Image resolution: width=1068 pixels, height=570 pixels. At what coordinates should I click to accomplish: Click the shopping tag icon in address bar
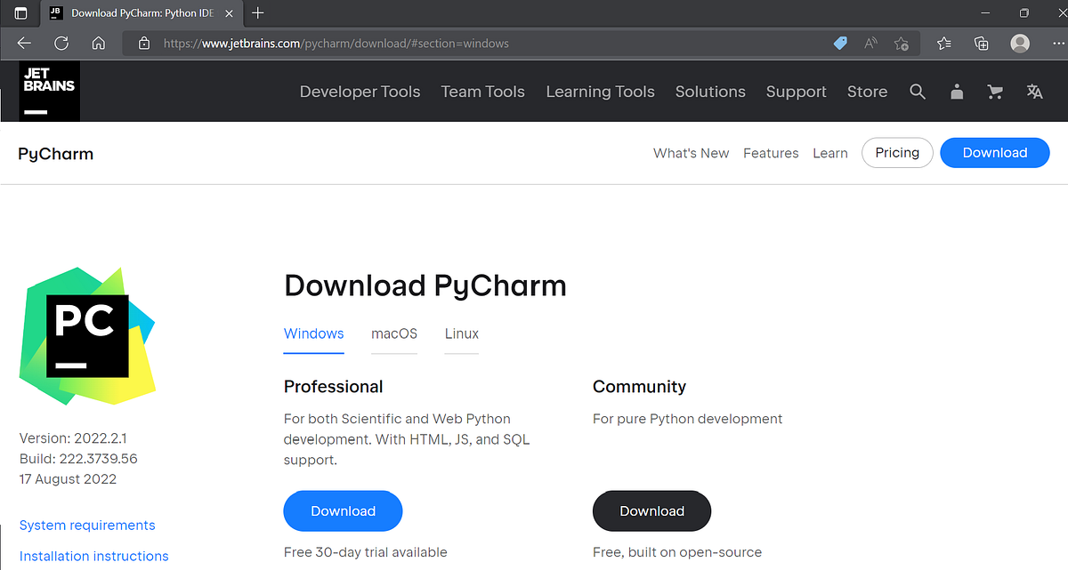[839, 43]
